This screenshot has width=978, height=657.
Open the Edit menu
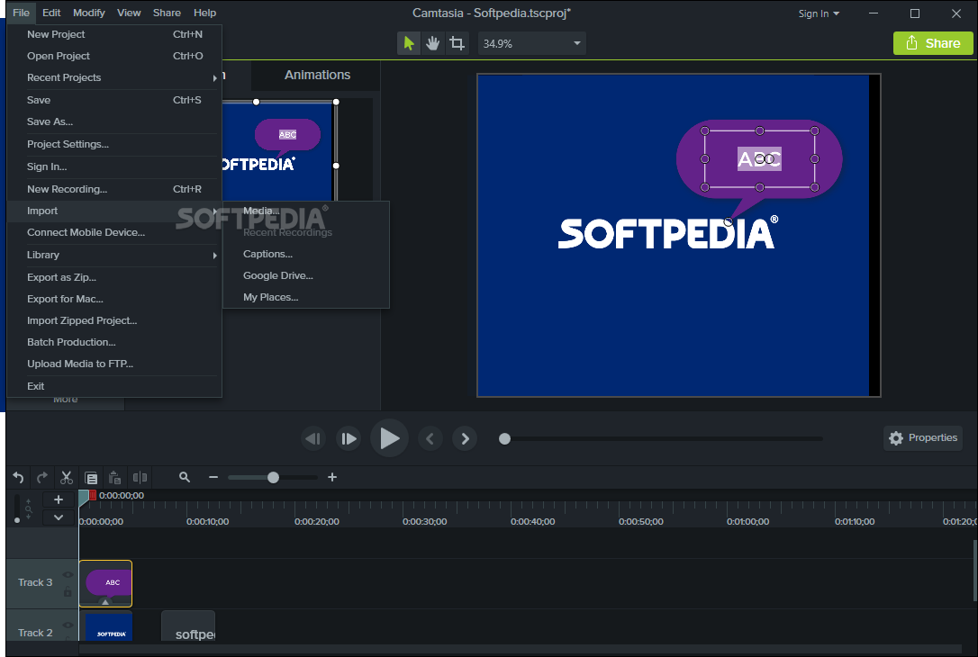click(x=51, y=13)
